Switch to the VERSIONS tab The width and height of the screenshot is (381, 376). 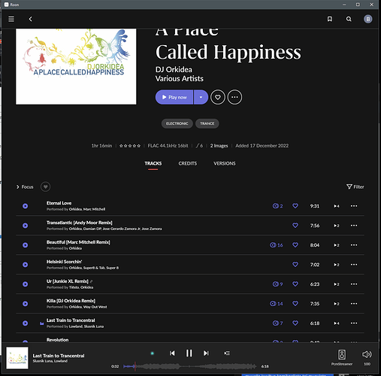point(225,163)
